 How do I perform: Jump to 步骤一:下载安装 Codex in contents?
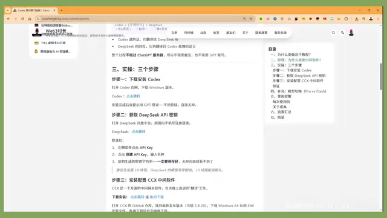[292, 70]
